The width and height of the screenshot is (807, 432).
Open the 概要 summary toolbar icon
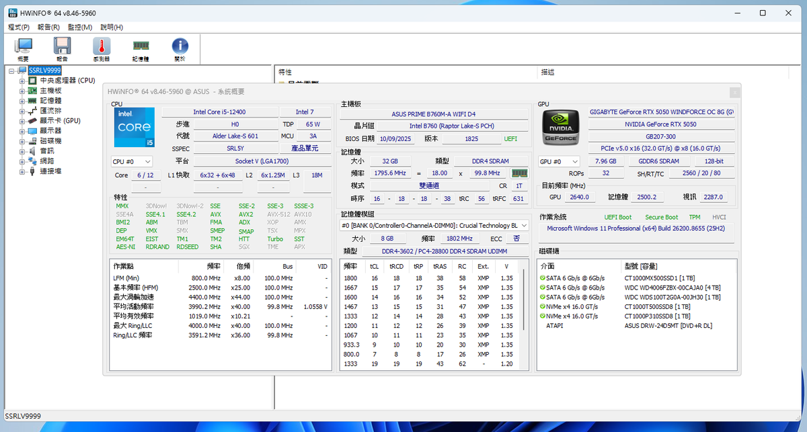click(x=23, y=49)
